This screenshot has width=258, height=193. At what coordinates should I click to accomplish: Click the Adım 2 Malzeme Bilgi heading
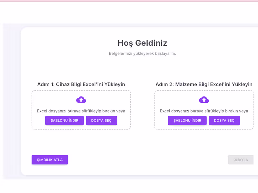(x=203, y=84)
